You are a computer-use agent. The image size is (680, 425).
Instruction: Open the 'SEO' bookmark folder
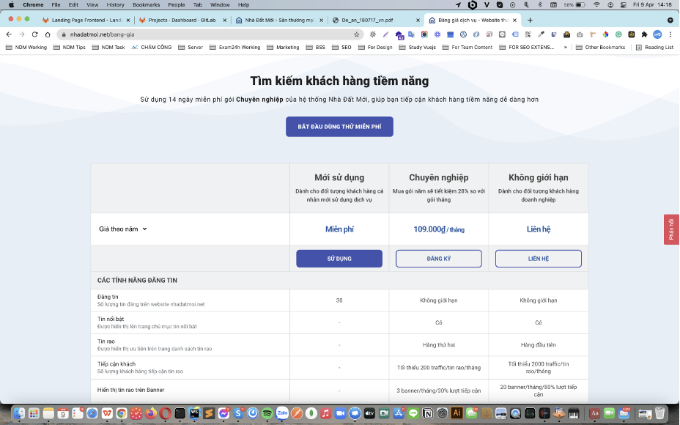click(x=341, y=48)
